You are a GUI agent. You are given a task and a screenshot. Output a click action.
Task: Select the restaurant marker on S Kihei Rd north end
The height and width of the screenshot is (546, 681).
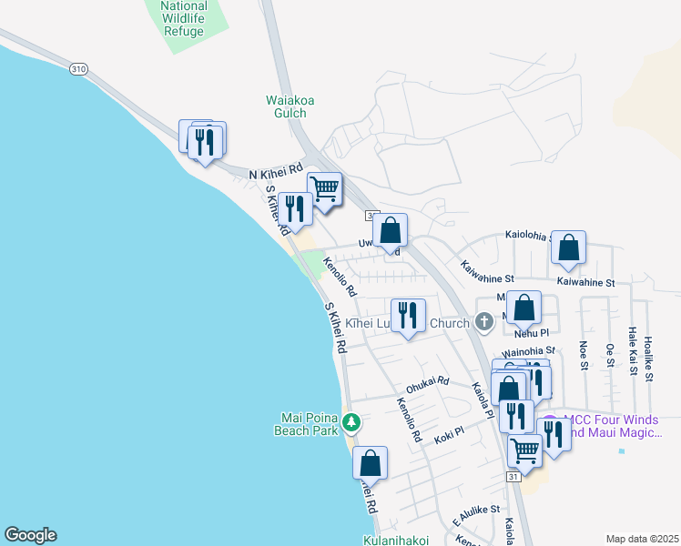pyautogui.click(x=295, y=209)
